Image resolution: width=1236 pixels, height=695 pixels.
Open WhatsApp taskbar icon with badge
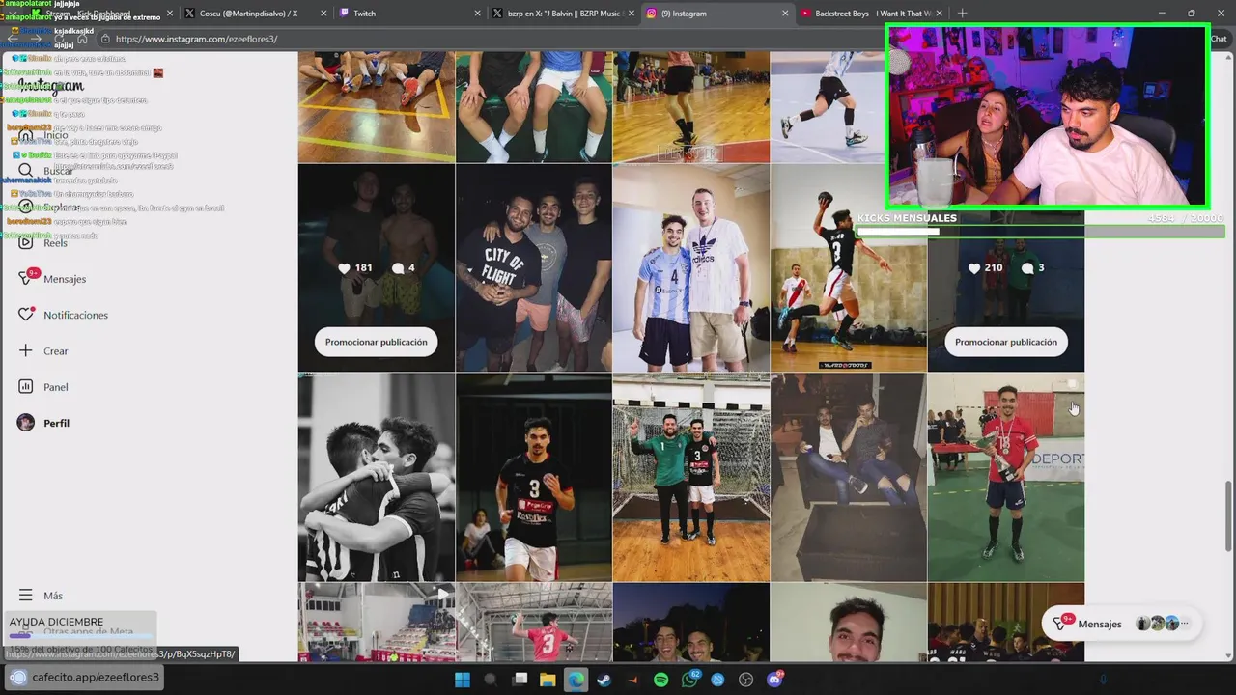pos(690,680)
